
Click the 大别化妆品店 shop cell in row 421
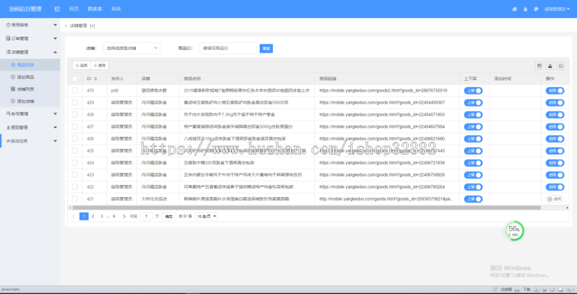[x=154, y=199]
